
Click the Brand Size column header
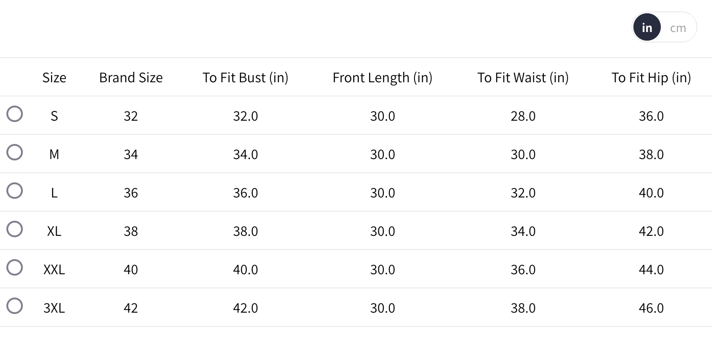coord(131,78)
